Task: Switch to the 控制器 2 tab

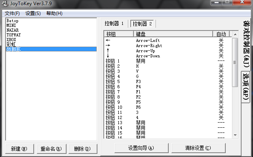Action: click(142, 24)
